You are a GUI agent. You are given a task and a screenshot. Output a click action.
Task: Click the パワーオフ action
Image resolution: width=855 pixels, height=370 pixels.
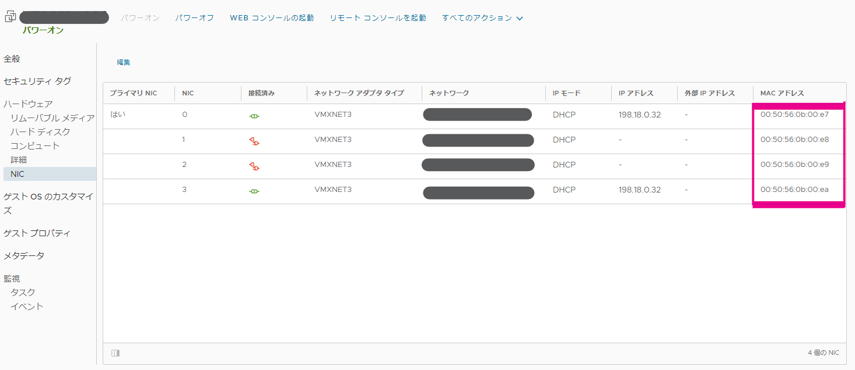[195, 18]
